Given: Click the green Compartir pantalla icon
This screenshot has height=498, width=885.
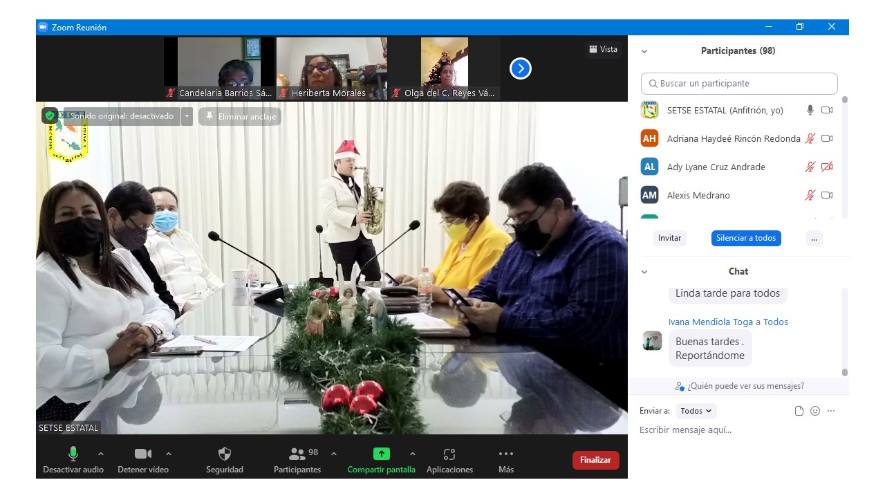Looking at the screenshot, I should (x=381, y=454).
